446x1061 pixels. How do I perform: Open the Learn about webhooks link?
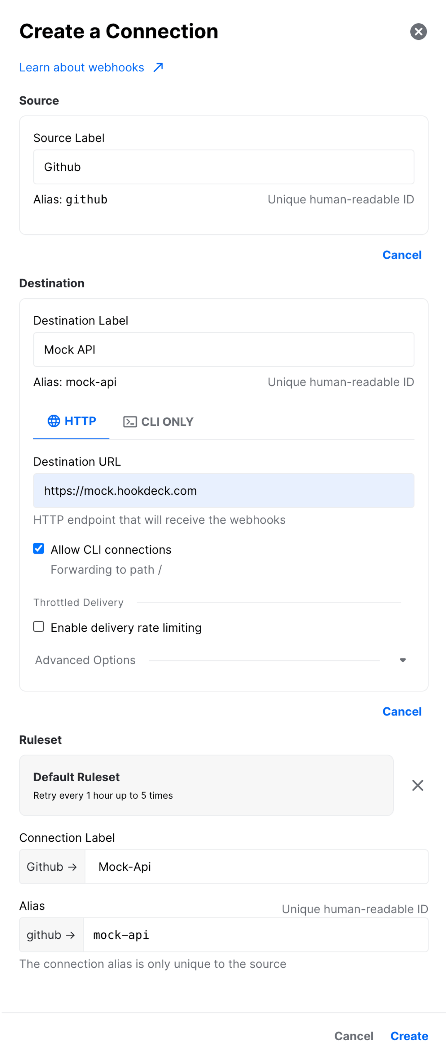[x=81, y=67]
